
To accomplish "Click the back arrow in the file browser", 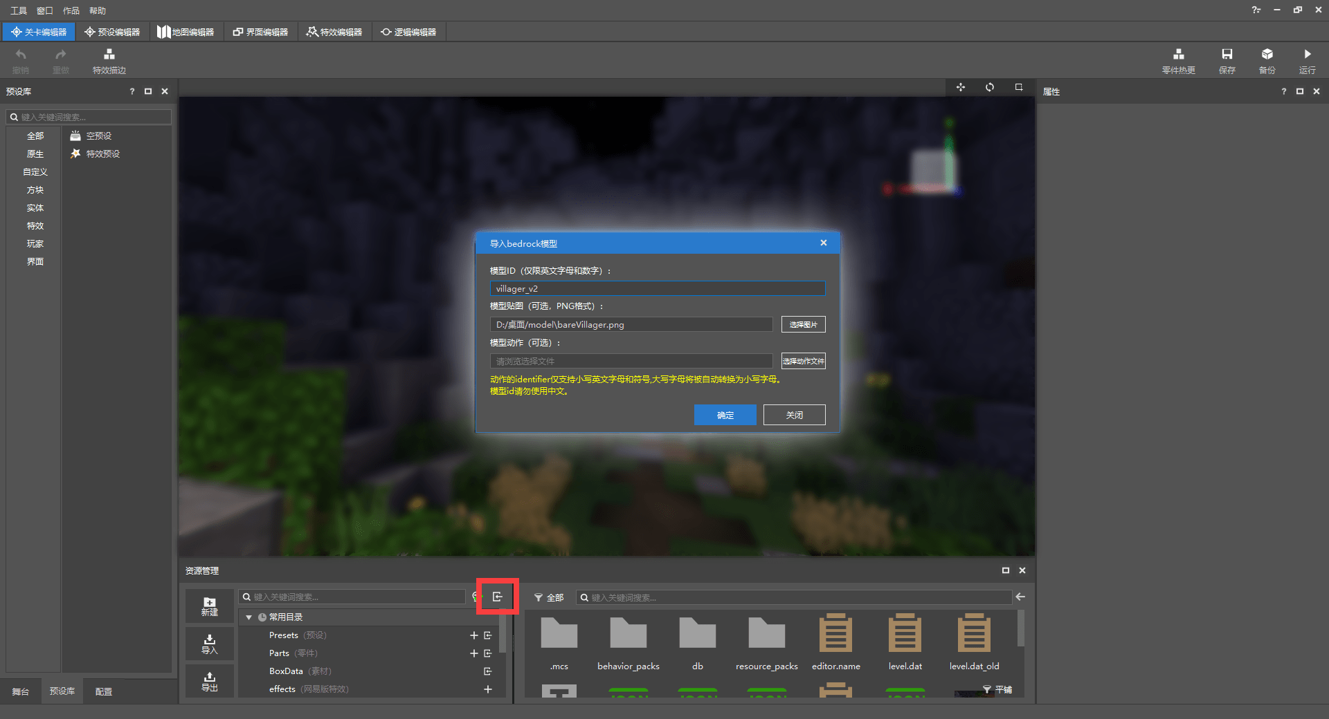I will click(1020, 597).
